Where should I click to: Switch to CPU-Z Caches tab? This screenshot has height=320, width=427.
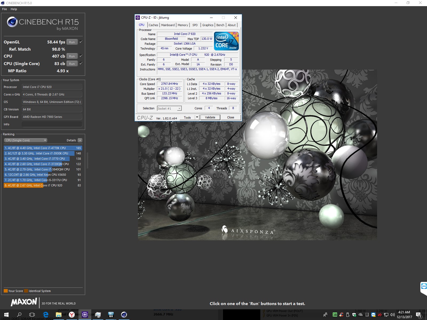pos(153,25)
